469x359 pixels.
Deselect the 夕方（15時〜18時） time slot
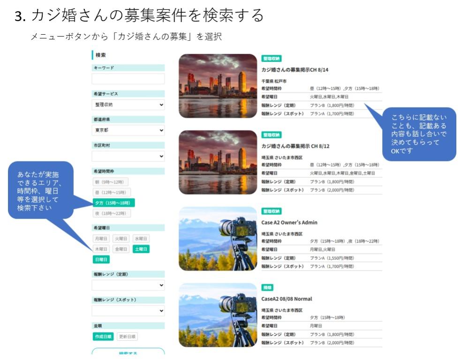[x=113, y=203]
